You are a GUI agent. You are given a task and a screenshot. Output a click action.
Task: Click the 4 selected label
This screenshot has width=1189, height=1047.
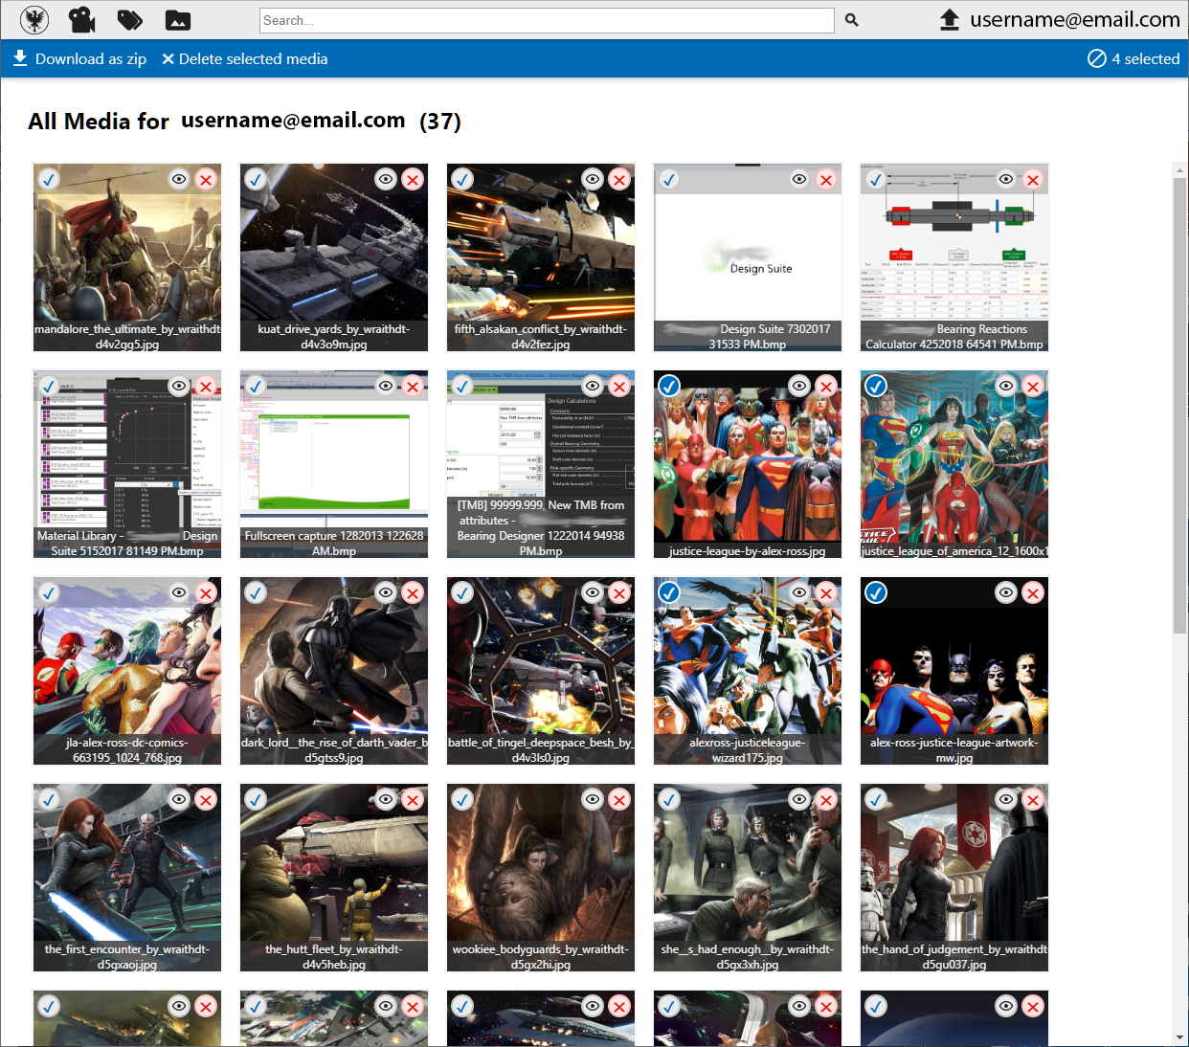(x=1146, y=59)
